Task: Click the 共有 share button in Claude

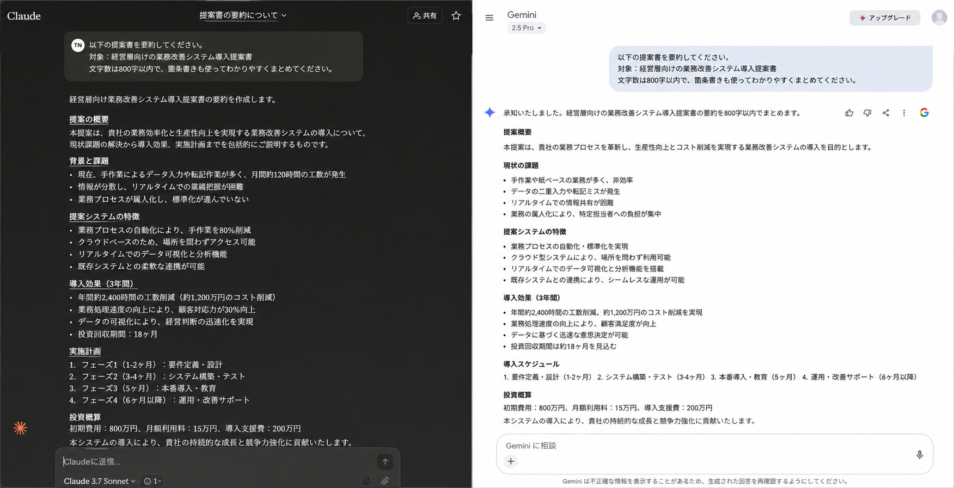Action: pos(425,16)
